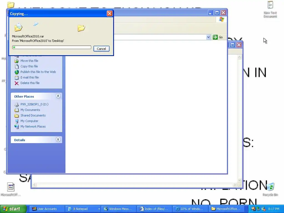284x213 pixels.
Task: Click the Shared Documents folder icon
Action: (16, 116)
